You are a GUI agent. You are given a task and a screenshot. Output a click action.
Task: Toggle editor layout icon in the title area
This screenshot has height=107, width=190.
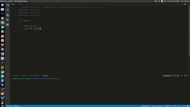tap(185, 4)
